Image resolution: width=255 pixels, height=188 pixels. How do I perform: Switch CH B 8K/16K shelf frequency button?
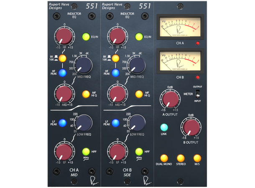pyautogui.click(x=116, y=58)
